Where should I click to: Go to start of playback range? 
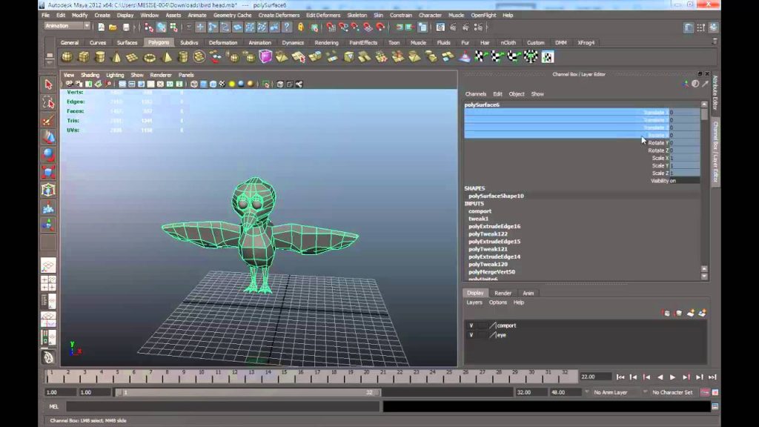(x=620, y=377)
